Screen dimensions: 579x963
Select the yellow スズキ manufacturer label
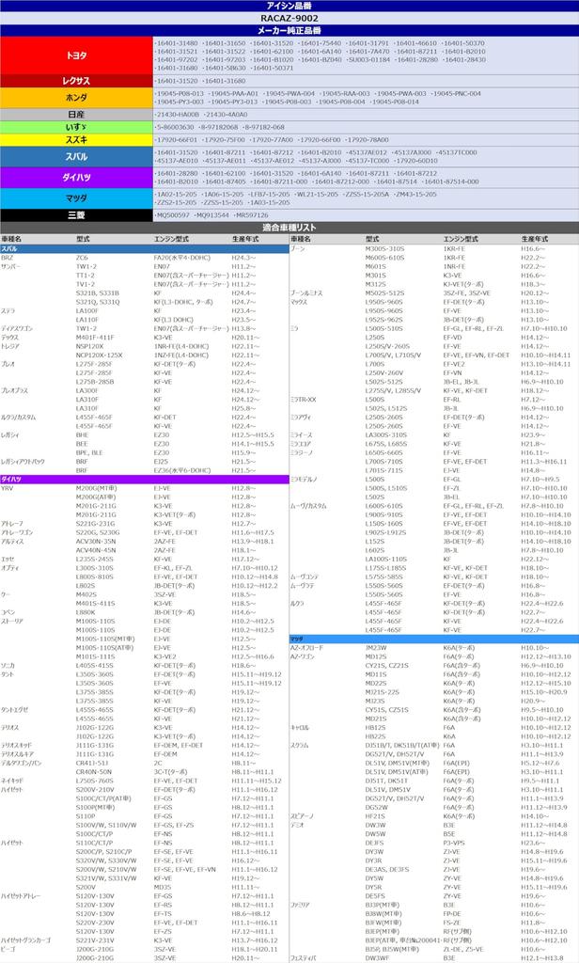pos(76,140)
